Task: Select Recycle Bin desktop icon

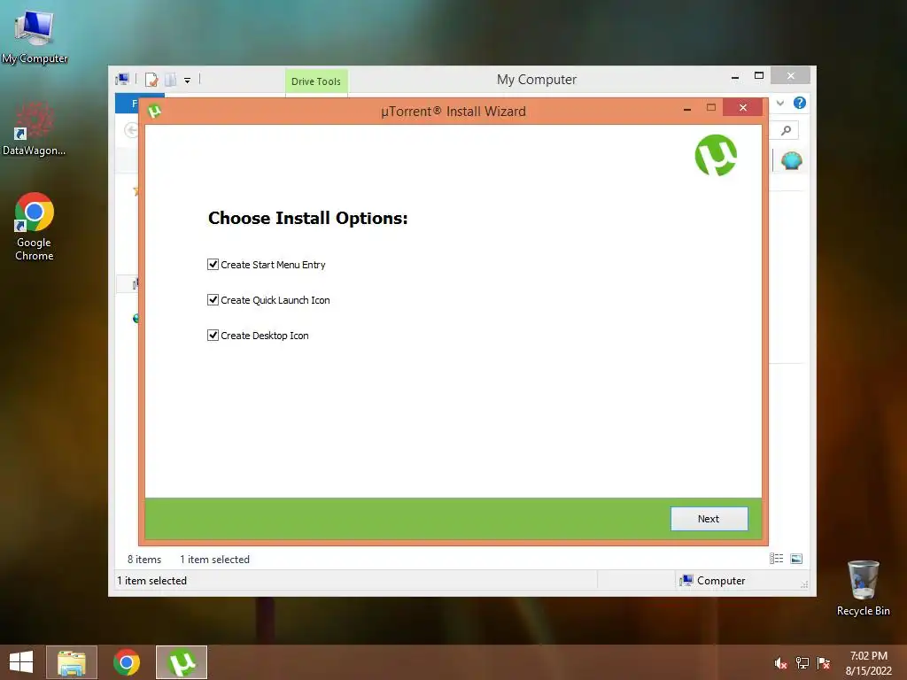Action: [863, 588]
